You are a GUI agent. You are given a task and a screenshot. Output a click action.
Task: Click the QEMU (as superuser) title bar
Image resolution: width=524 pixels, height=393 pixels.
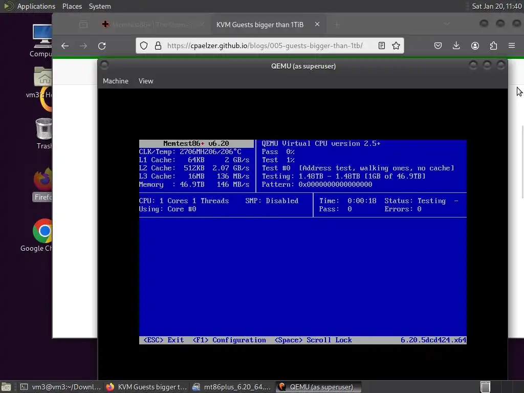point(303,66)
